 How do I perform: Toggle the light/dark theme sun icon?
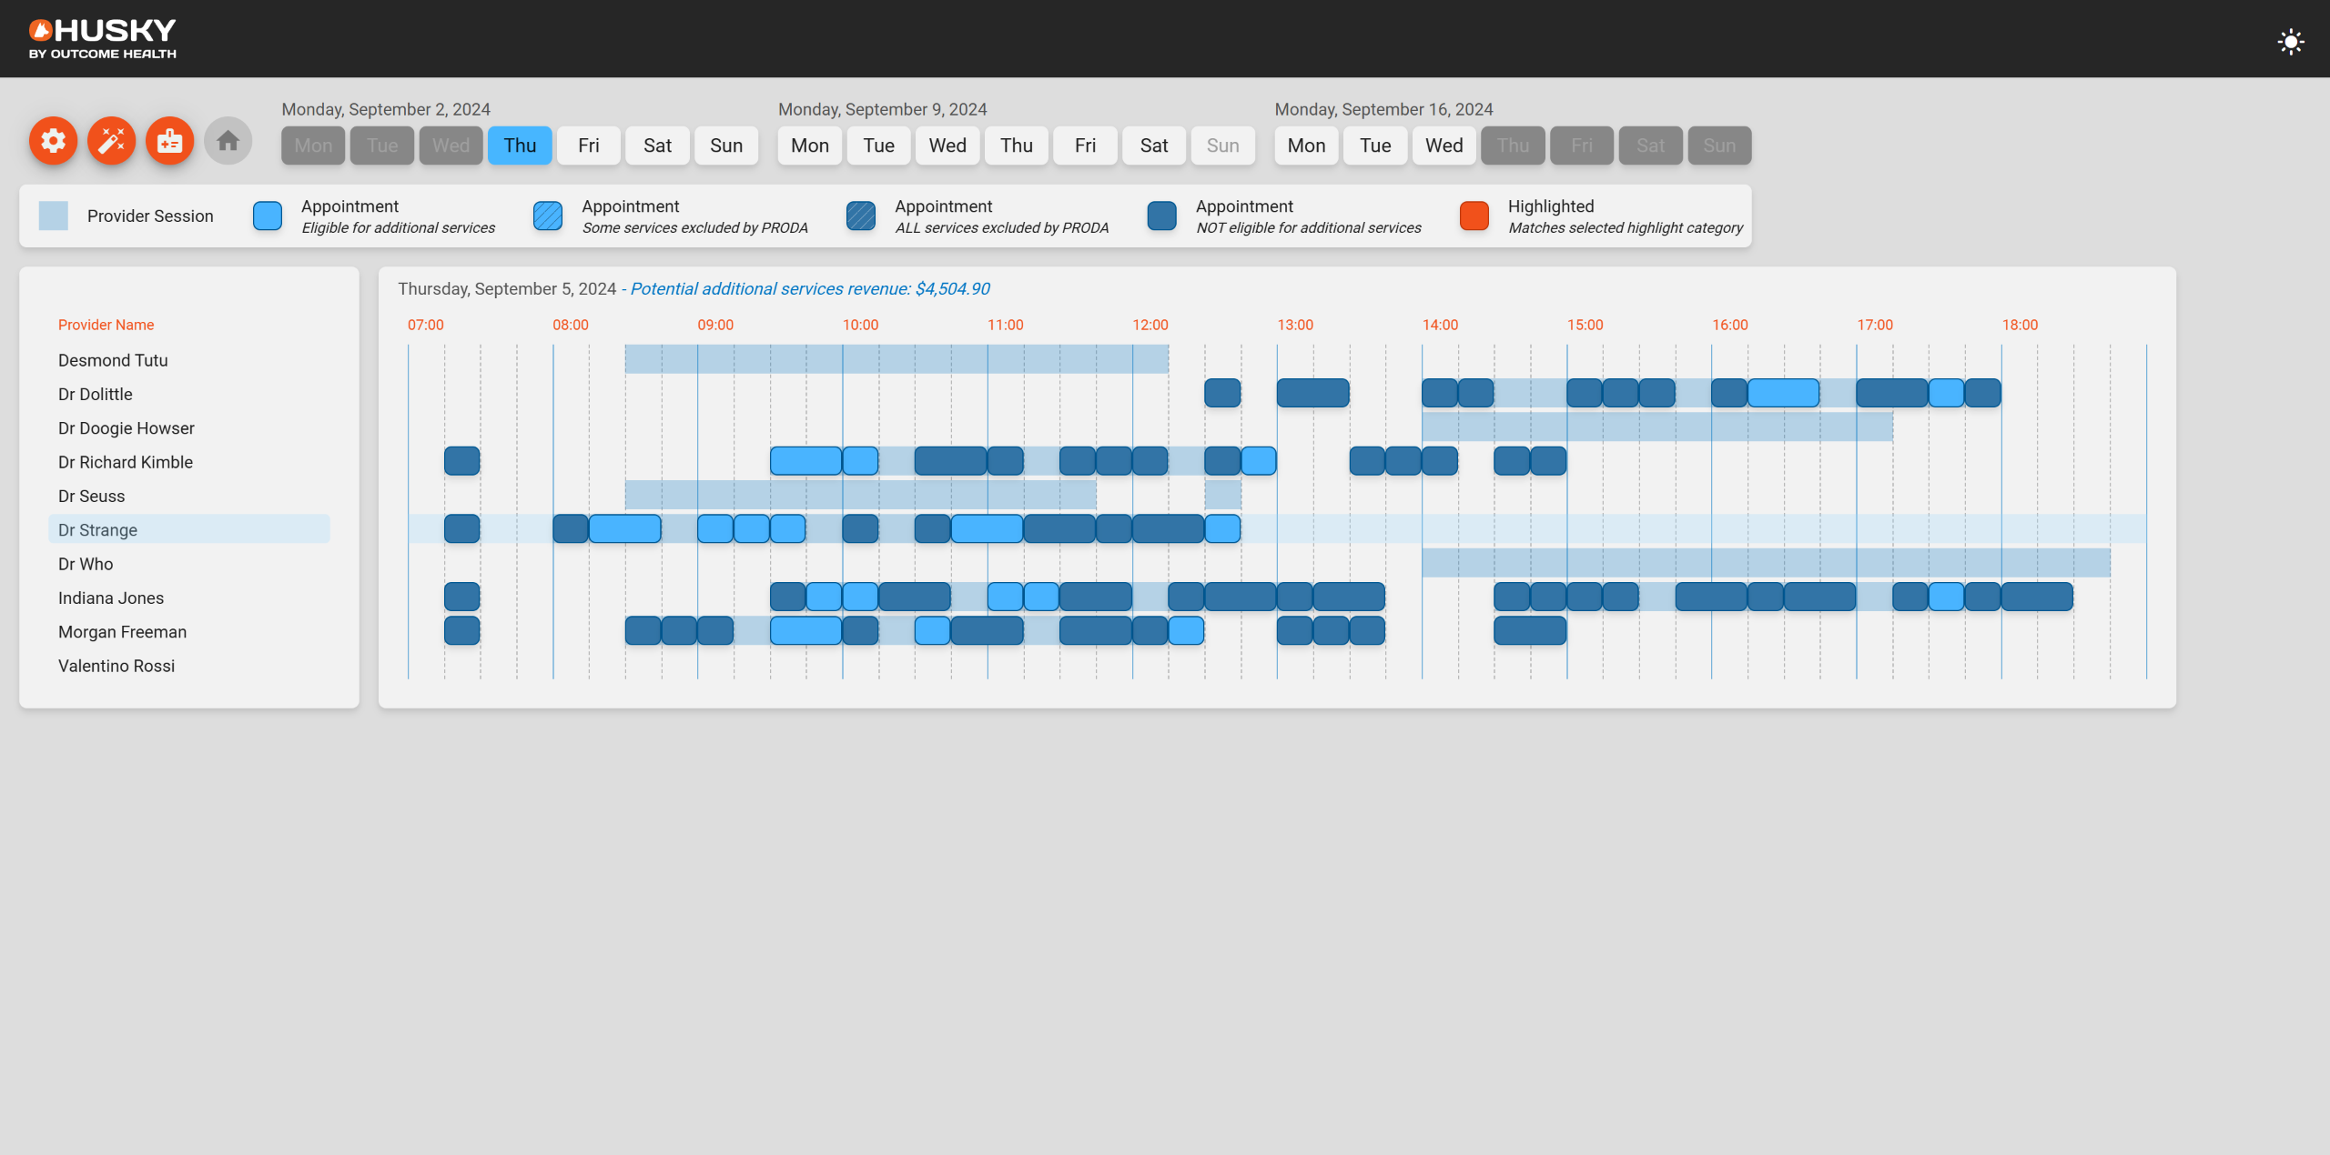click(x=2290, y=42)
